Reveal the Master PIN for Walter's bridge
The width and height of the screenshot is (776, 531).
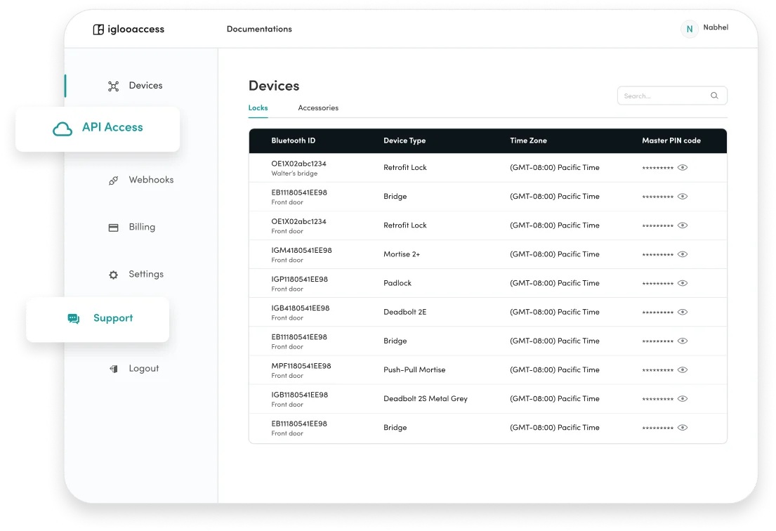pos(683,167)
